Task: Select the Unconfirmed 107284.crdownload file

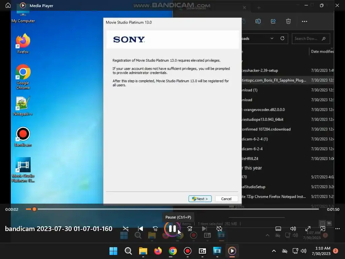Action: [288, 129]
